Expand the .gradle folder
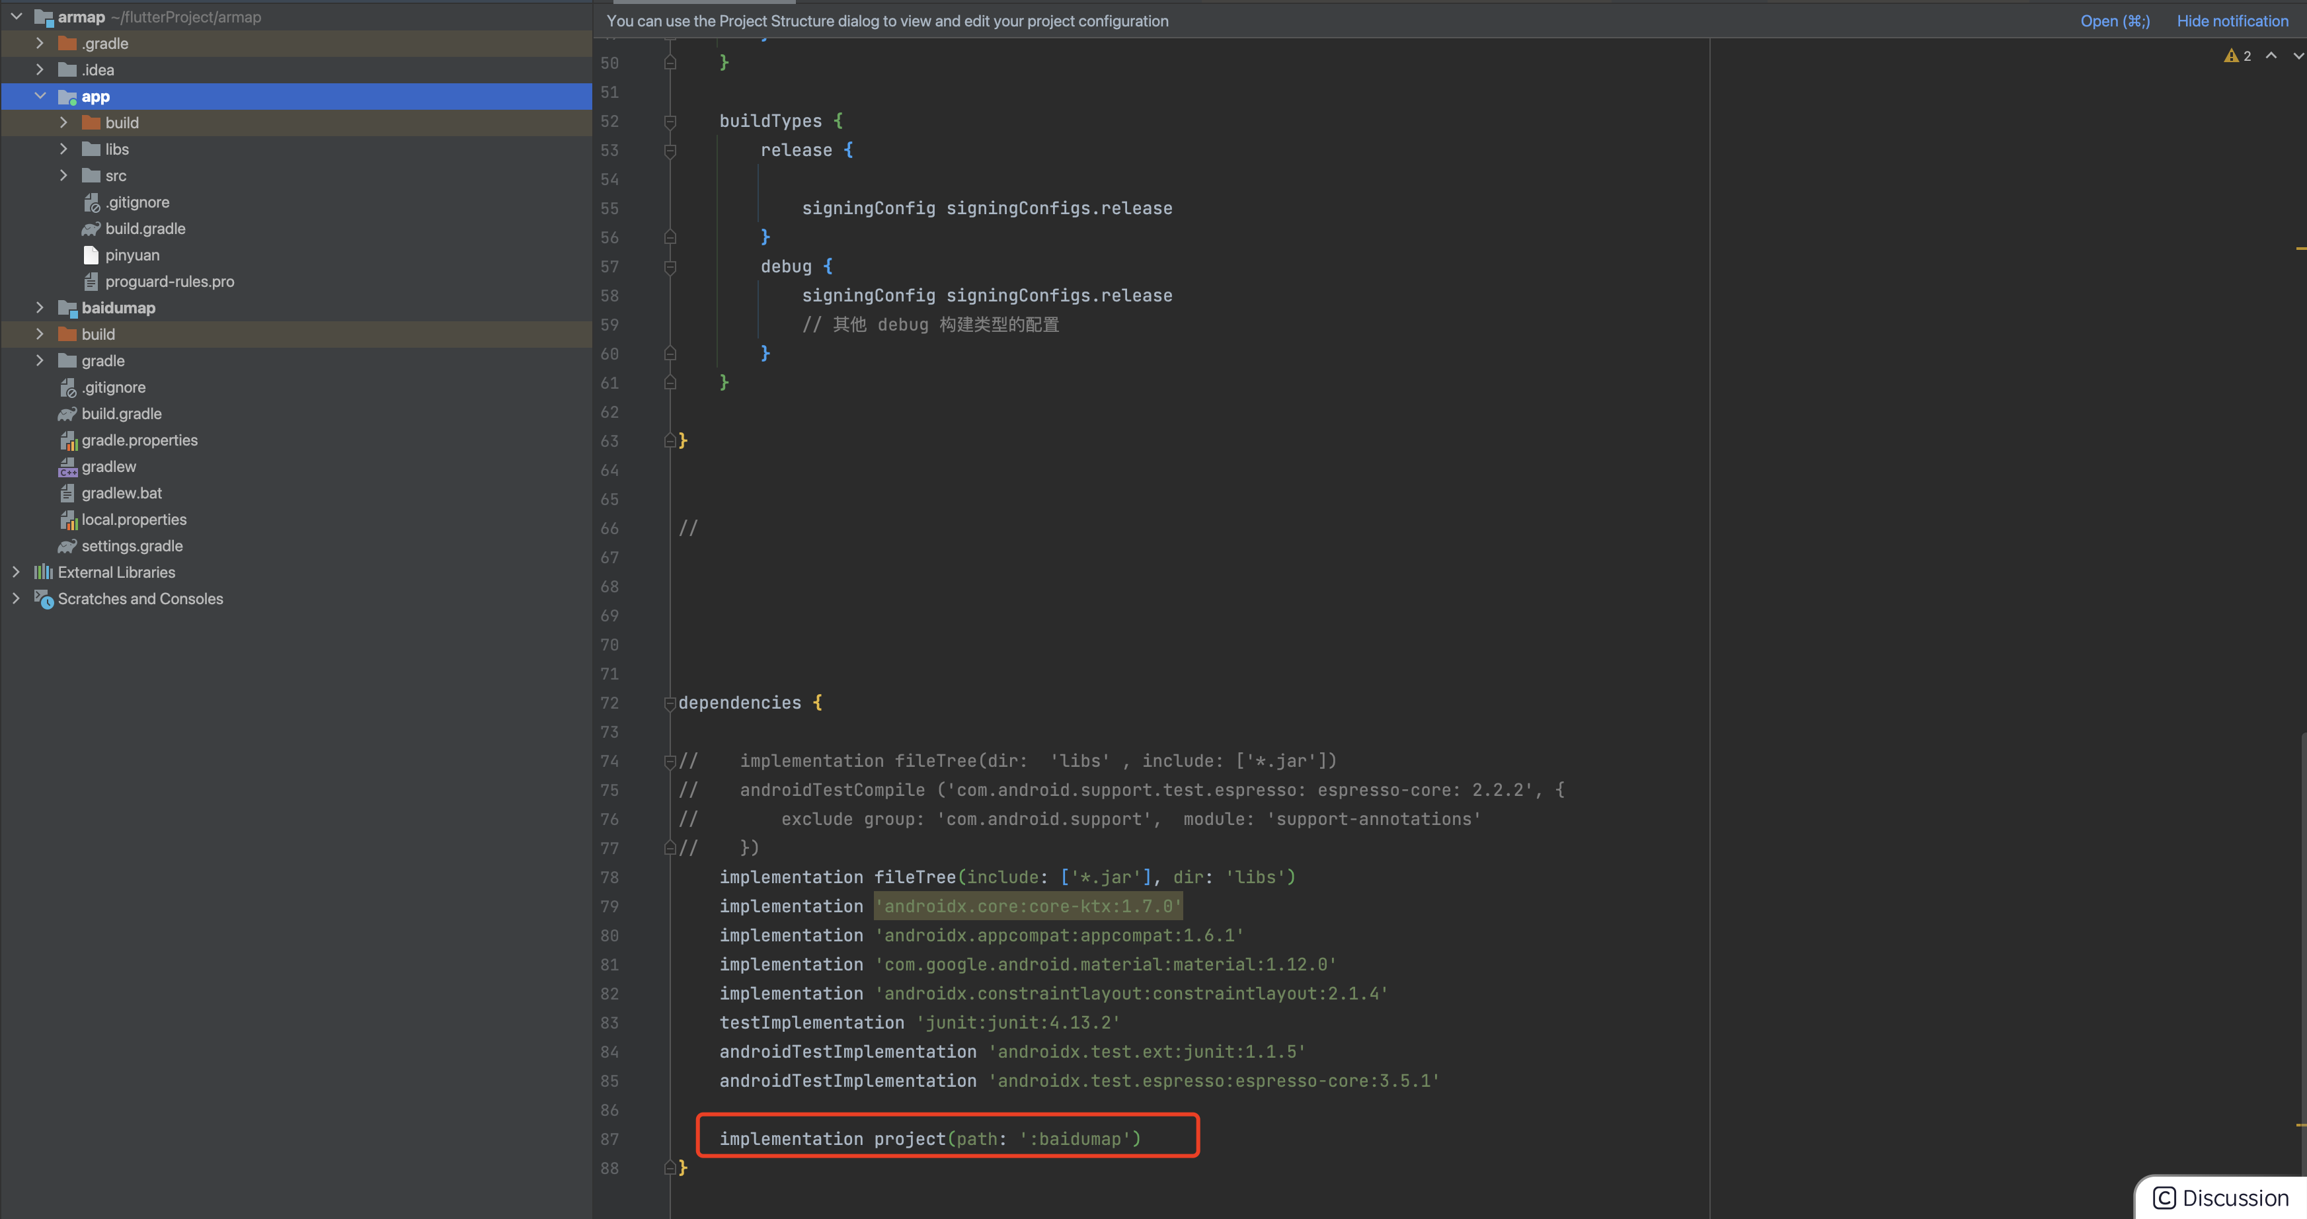This screenshot has height=1219, width=2307. (x=40, y=43)
